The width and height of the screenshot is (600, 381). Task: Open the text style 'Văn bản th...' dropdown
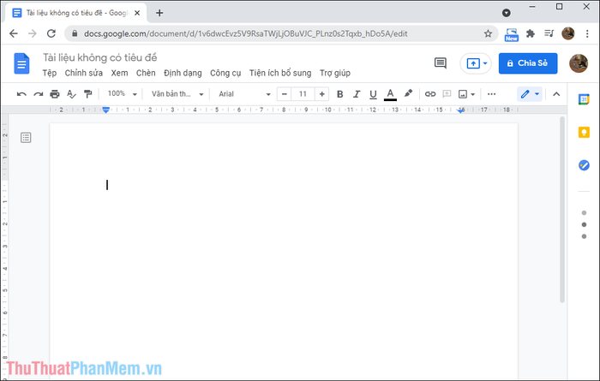pyautogui.click(x=177, y=94)
